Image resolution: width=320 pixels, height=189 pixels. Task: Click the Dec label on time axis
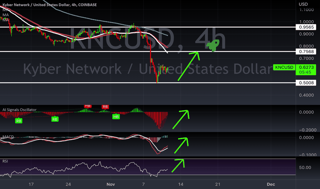271,184
